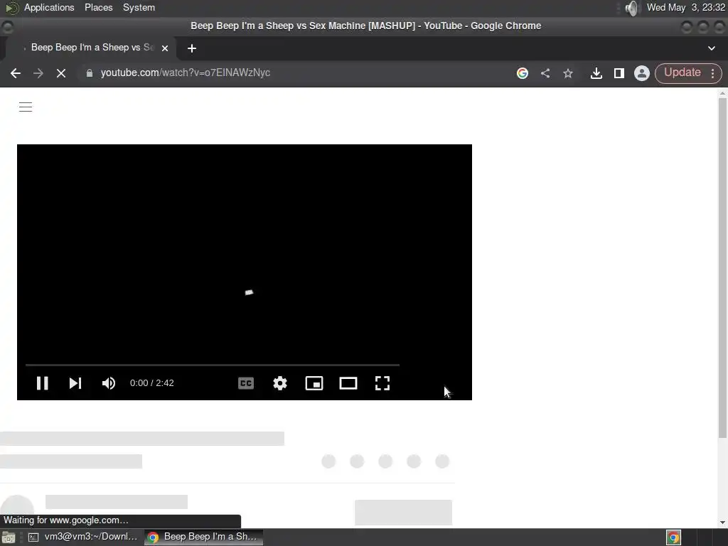The width and height of the screenshot is (728, 546).
Task: Click the page vertical scrollbar
Action: point(722,267)
